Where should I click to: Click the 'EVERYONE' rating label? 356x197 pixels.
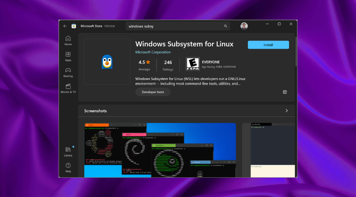[x=211, y=62]
